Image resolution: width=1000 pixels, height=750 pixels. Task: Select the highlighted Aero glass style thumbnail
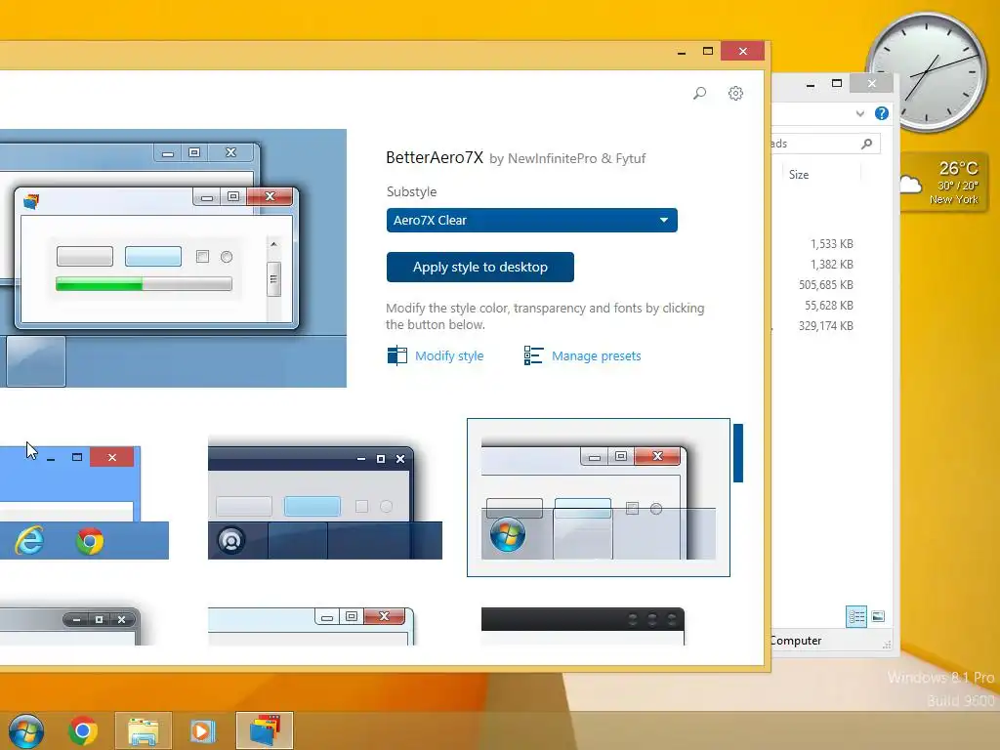click(599, 497)
